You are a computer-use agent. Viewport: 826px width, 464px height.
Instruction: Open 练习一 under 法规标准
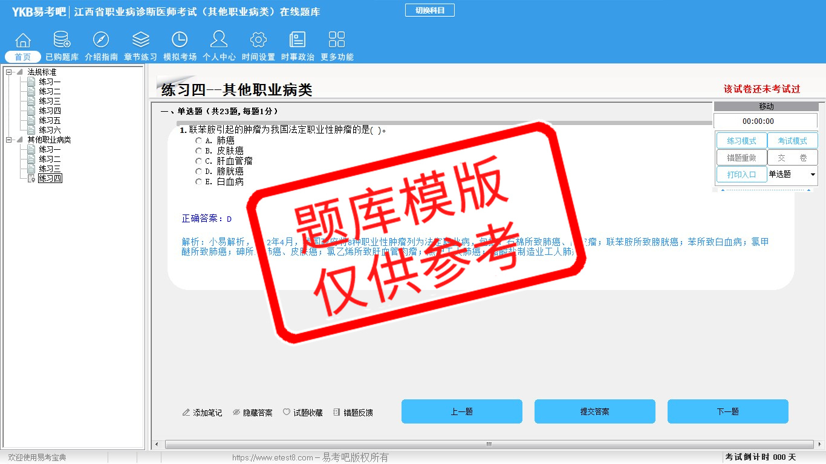pos(50,82)
